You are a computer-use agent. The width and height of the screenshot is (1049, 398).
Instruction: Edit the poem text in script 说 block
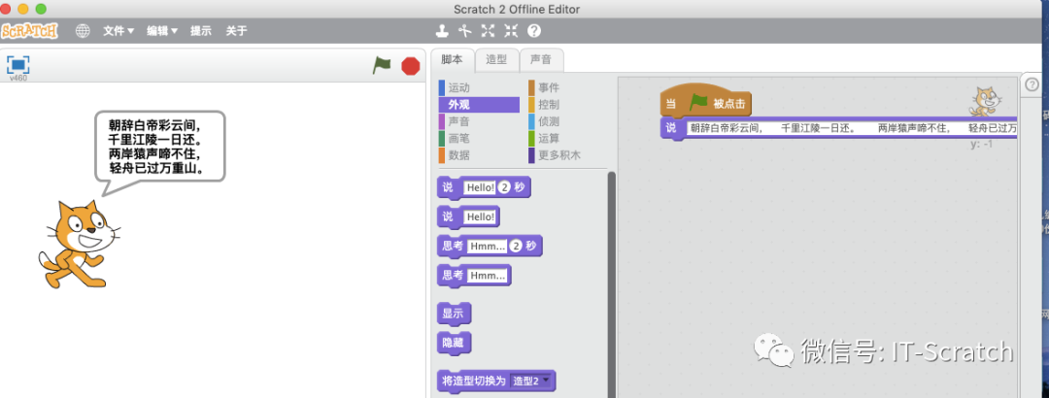coord(852,127)
